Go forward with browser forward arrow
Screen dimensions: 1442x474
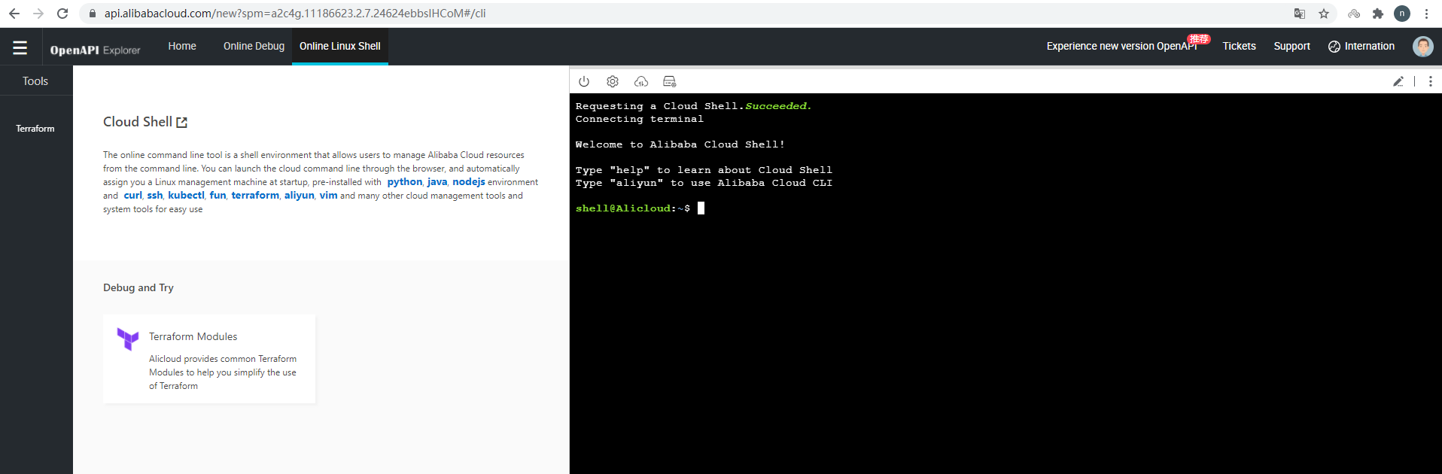(x=38, y=14)
